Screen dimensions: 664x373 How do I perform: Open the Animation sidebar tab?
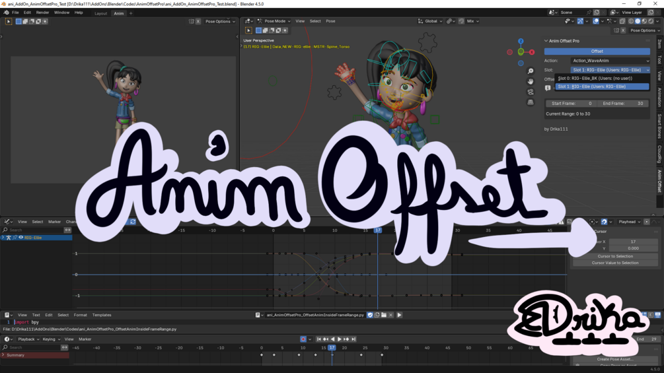[x=659, y=97]
